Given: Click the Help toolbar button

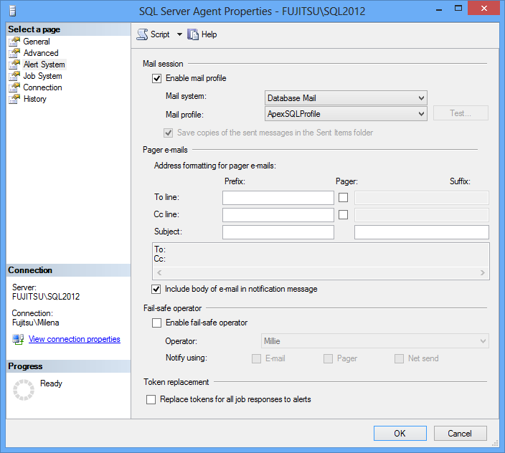Looking at the screenshot, I should pos(202,34).
